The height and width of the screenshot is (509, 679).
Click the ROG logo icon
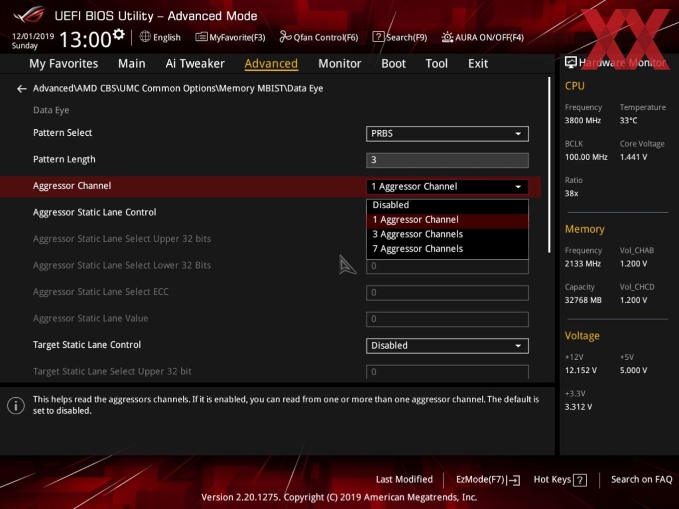click(28, 15)
